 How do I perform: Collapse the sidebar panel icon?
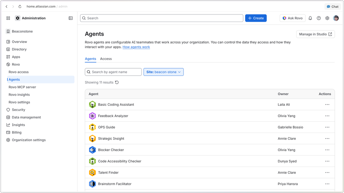[x=71, y=18]
